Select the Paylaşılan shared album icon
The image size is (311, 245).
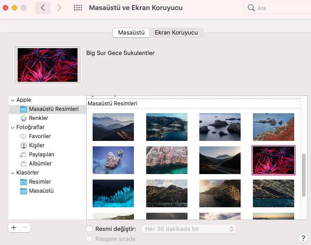pos(24,155)
